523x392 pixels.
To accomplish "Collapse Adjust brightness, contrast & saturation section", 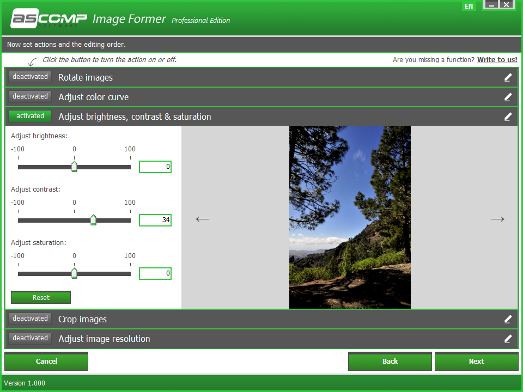I will point(261,117).
